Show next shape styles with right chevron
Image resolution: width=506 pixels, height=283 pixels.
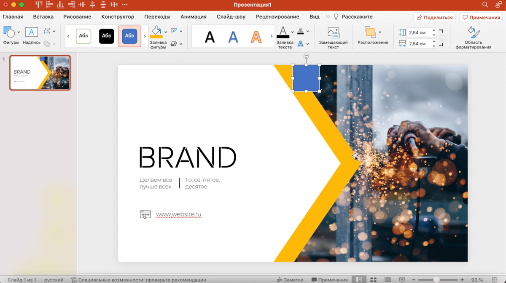pyautogui.click(x=145, y=36)
